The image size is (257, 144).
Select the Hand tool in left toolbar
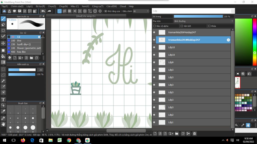click(3, 124)
